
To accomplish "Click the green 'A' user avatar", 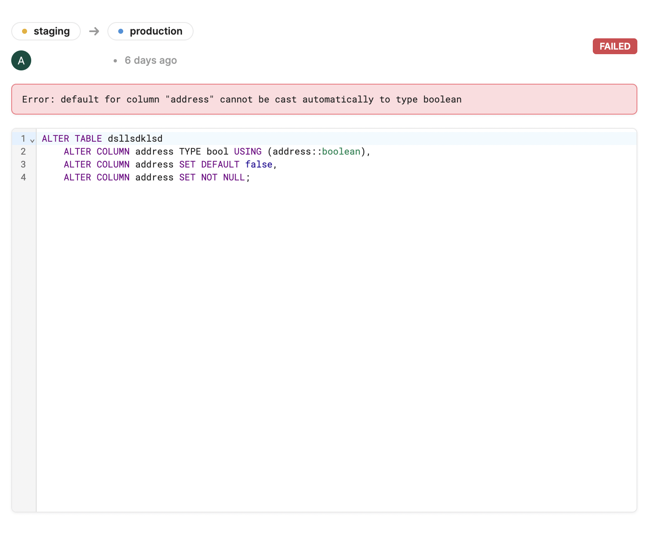I will (21, 60).
